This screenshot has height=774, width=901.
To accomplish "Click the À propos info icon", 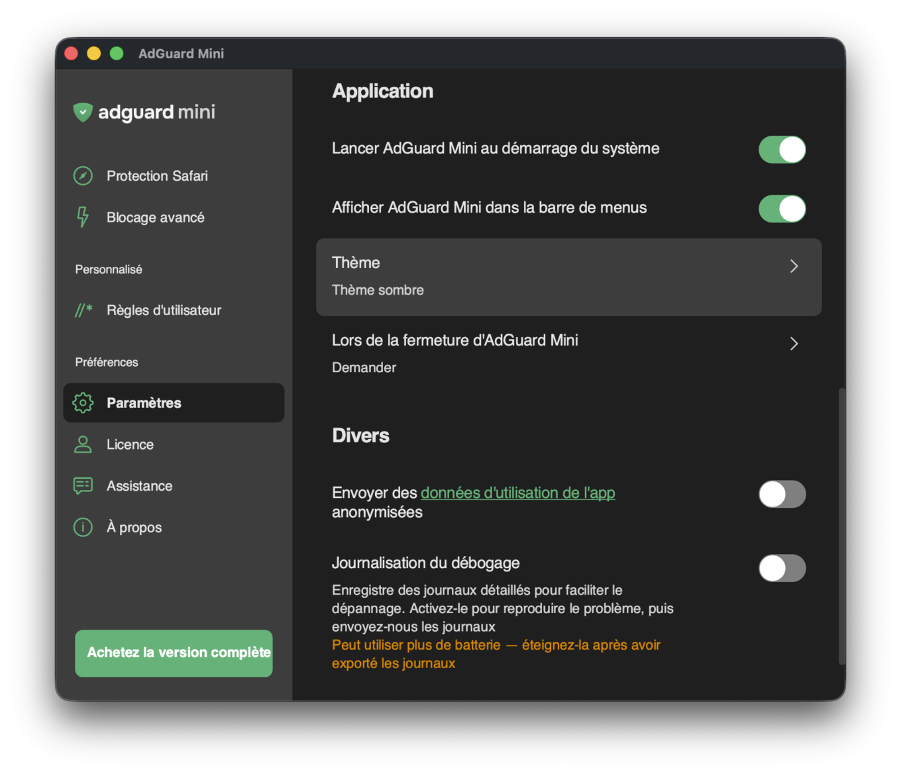I will [82, 527].
